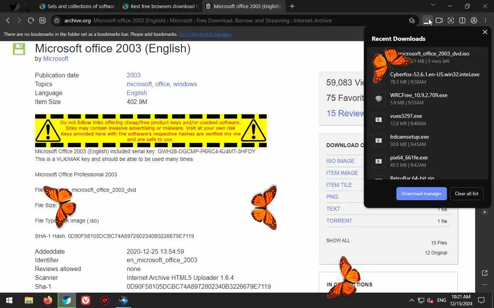Open the Download manager
This screenshot has width=494, height=308.
coord(421,194)
